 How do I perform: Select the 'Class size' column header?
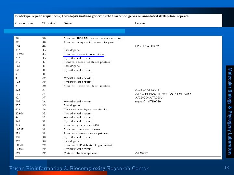coord(48,23)
